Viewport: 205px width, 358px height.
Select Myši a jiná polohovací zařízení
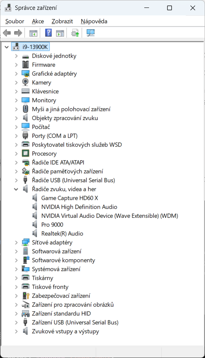point(71,109)
